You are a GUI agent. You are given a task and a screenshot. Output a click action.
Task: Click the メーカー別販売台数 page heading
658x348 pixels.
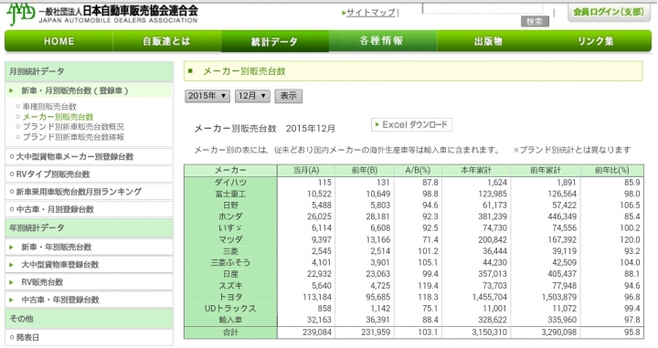point(244,71)
